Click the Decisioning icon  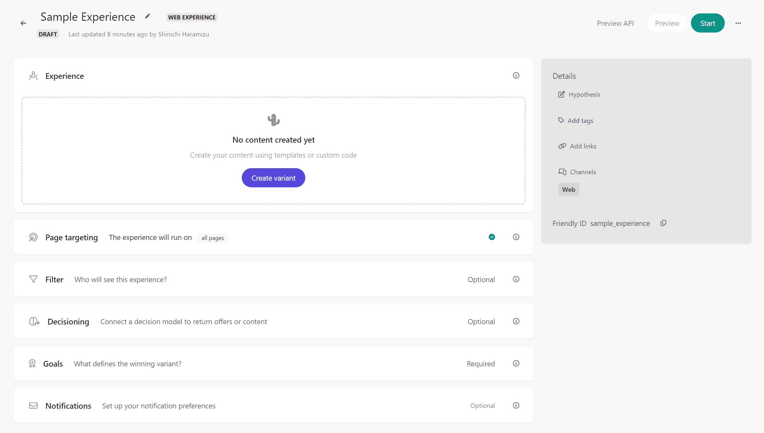(x=34, y=321)
